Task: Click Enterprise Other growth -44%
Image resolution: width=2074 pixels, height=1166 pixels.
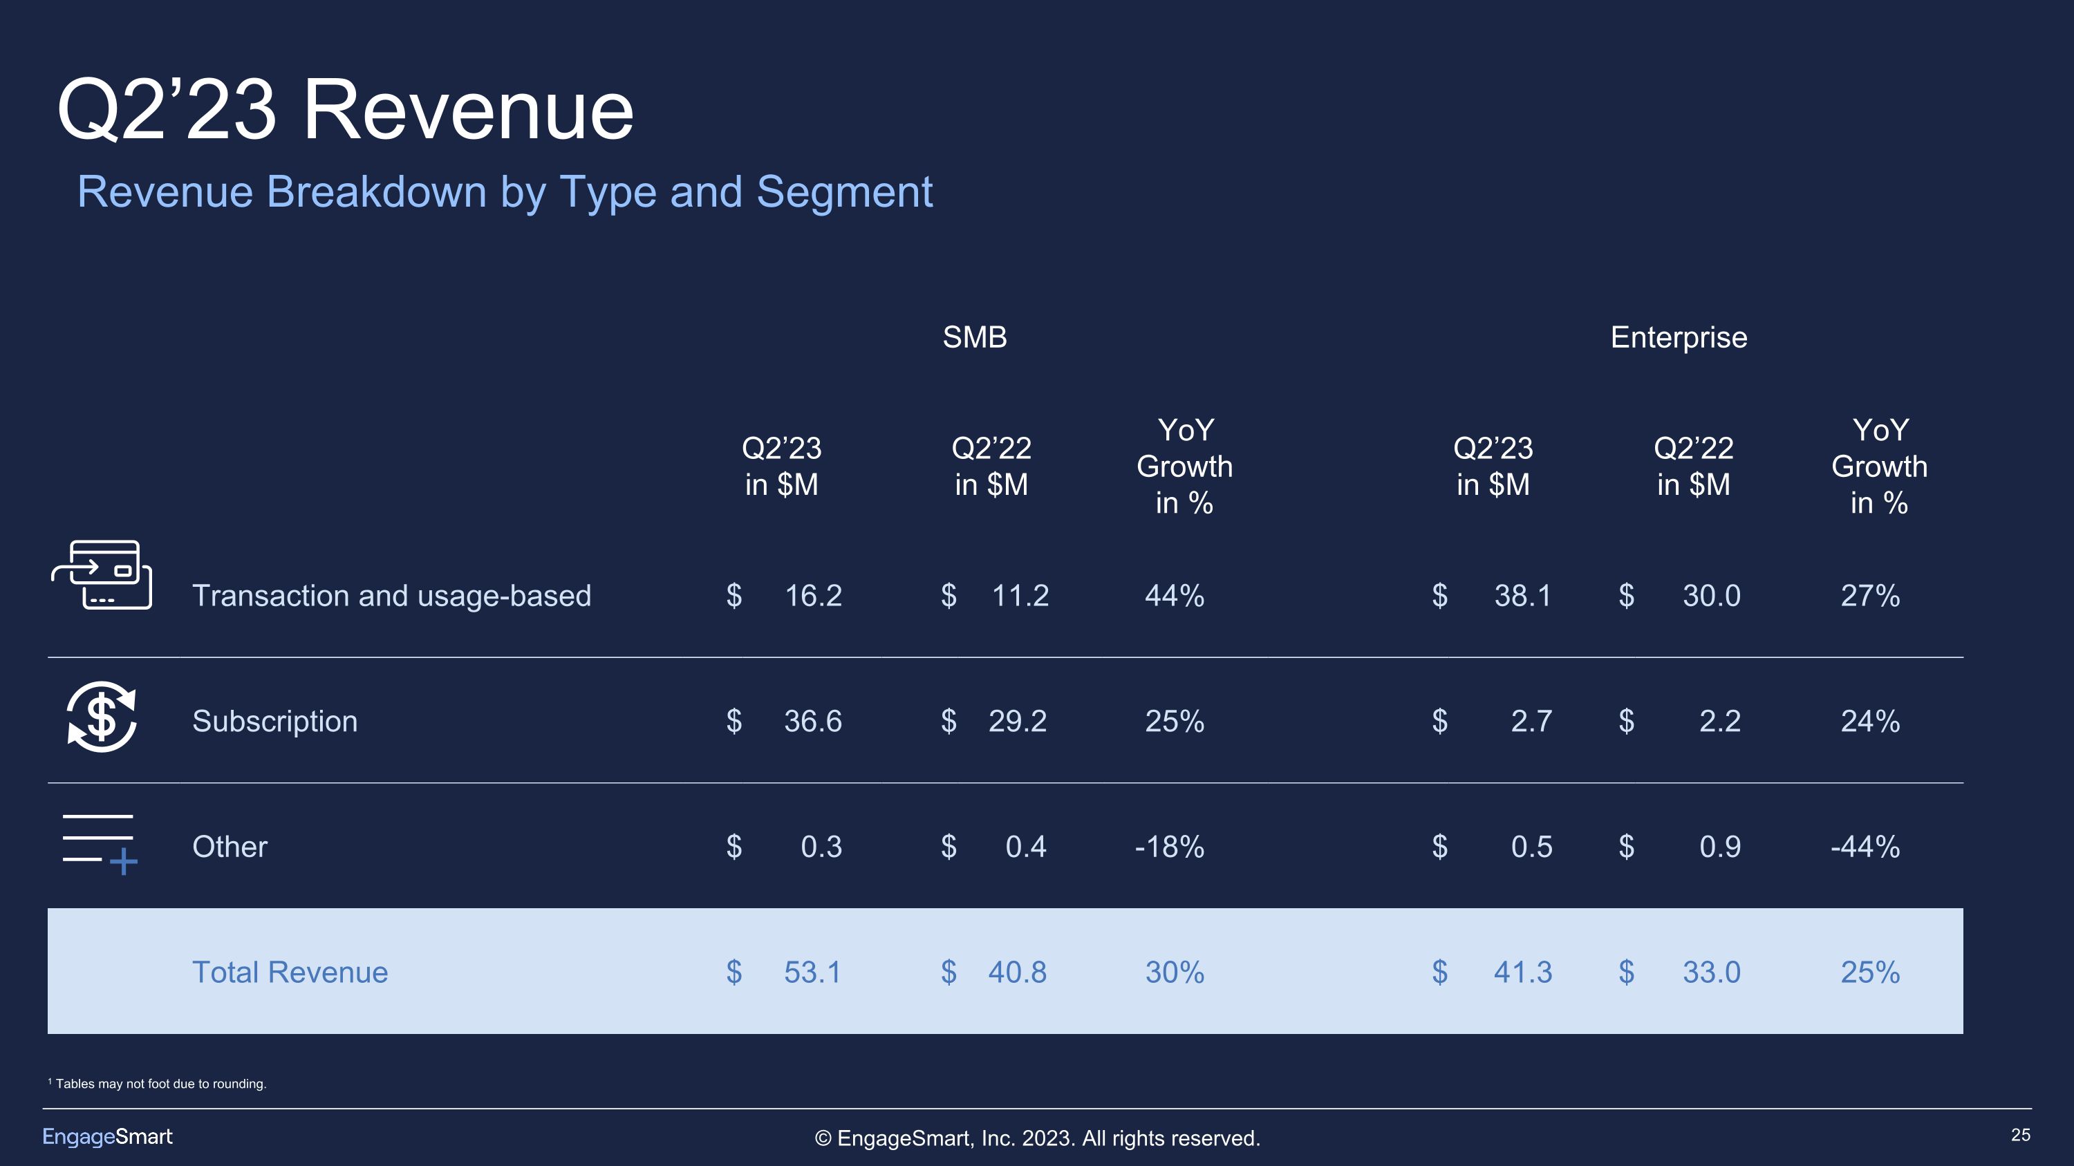Action: (x=1865, y=847)
